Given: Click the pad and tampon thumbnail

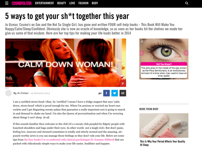Looking at the screenshot, I should [x=164, y=125].
